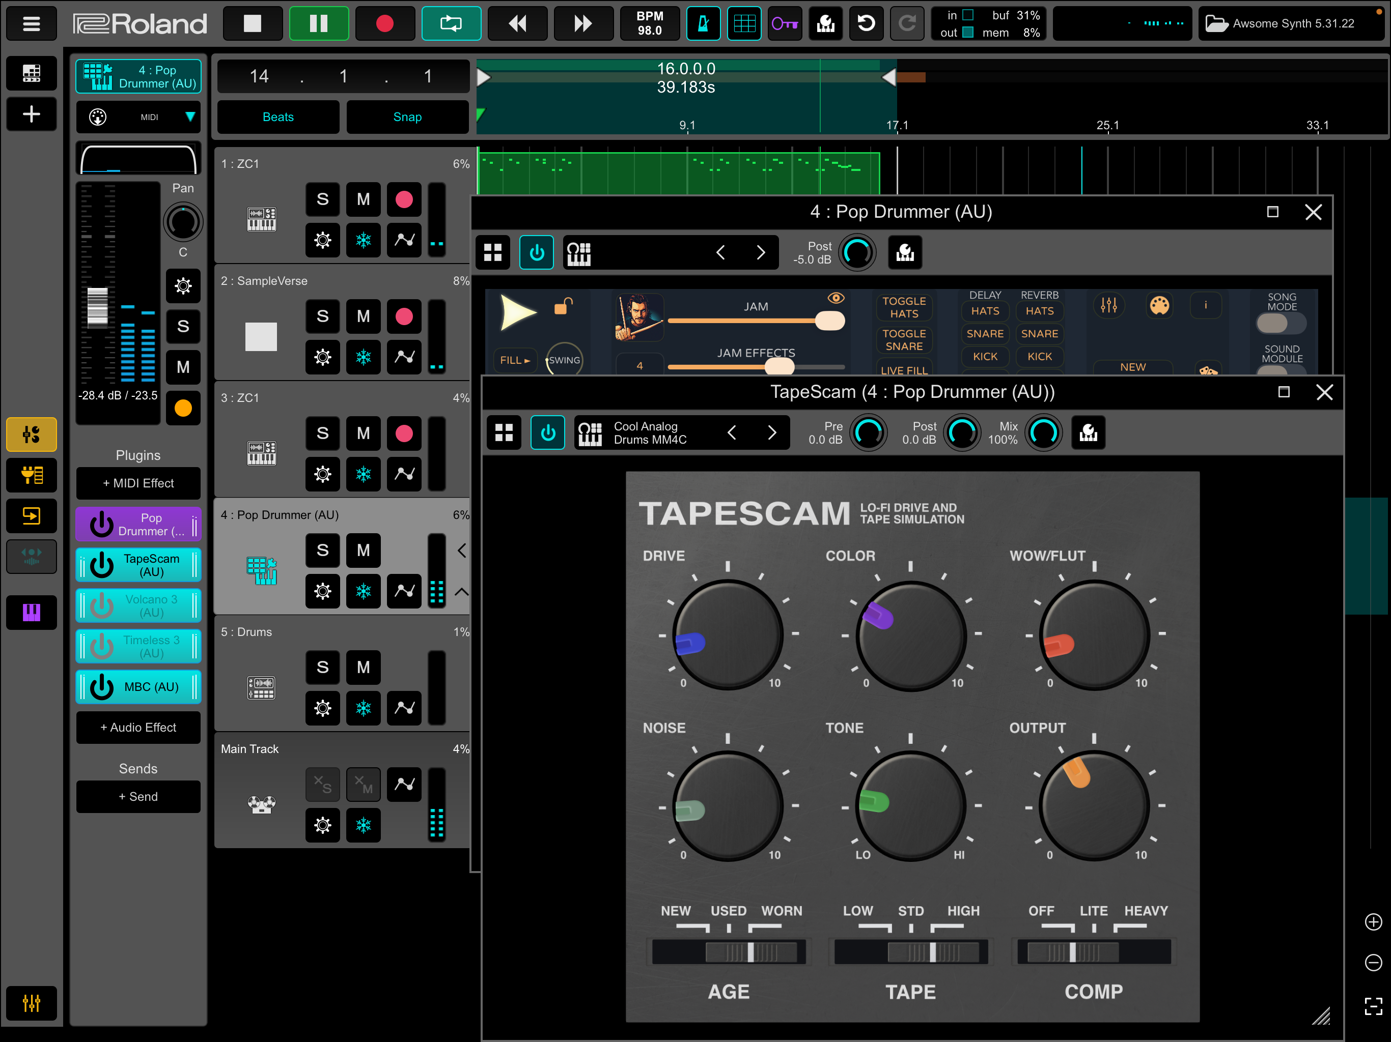Image resolution: width=1391 pixels, height=1042 pixels.
Task: Toggle loop mode in the transport bar
Action: click(451, 24)
